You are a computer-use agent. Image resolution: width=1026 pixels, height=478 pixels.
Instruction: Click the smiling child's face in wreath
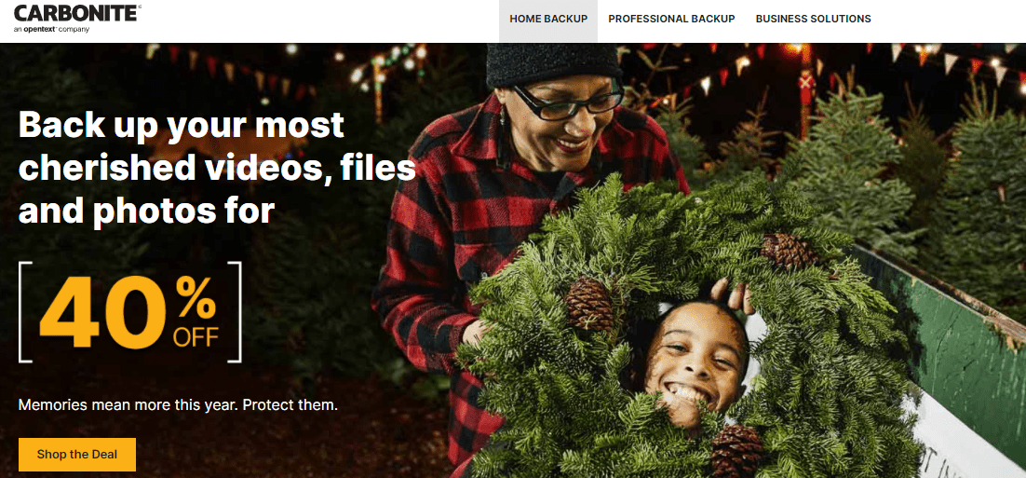click(x=695, y=364)
